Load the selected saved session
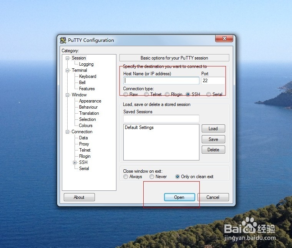Screen dimensions: 292x248 click(x=213, y=129)
